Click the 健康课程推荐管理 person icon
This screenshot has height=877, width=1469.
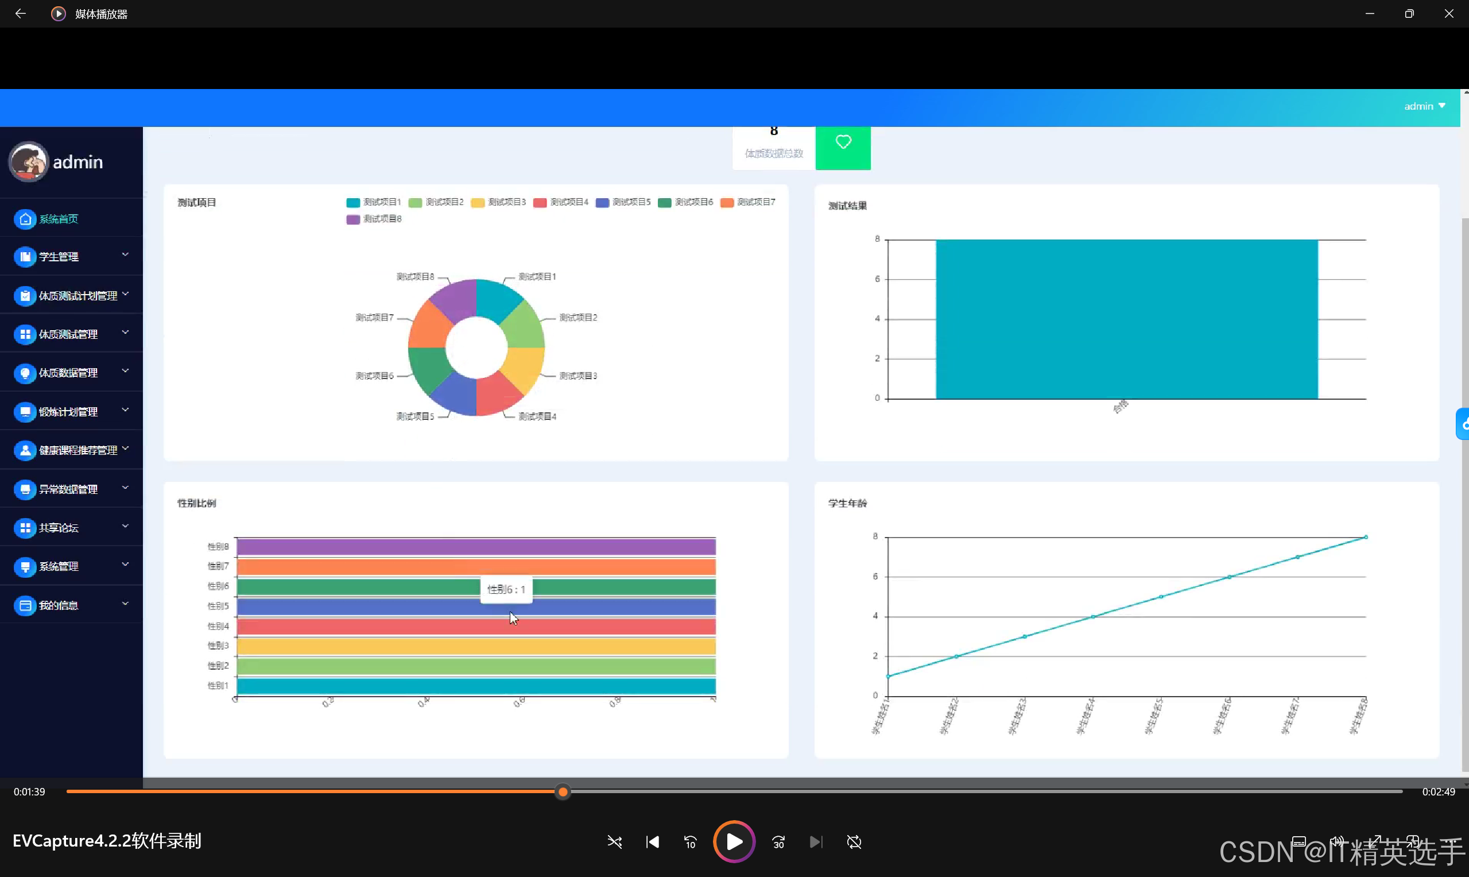(25, 451)
